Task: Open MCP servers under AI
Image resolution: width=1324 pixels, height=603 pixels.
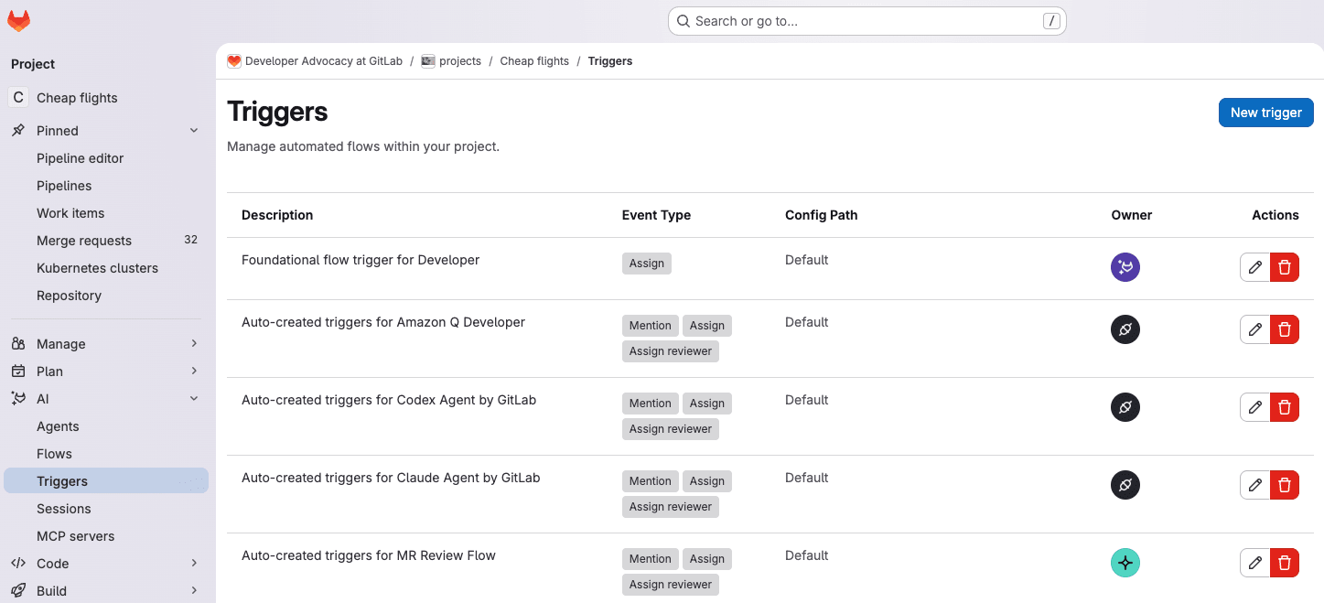Action: point(106,536)
